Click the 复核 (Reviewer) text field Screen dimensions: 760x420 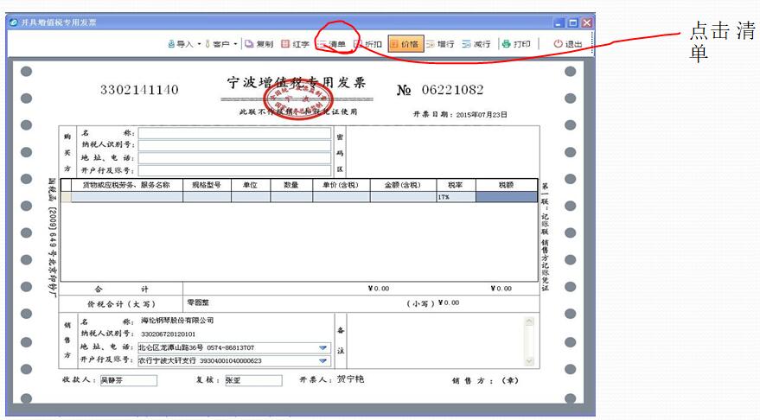coord(252,380)
